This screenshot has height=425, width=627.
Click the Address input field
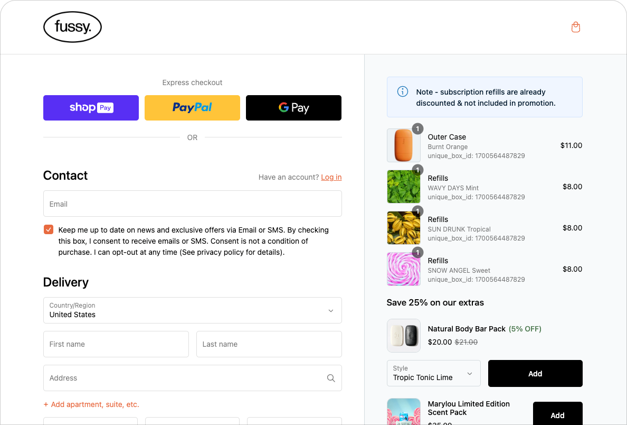pyautogui.click(x=192, y=378)
